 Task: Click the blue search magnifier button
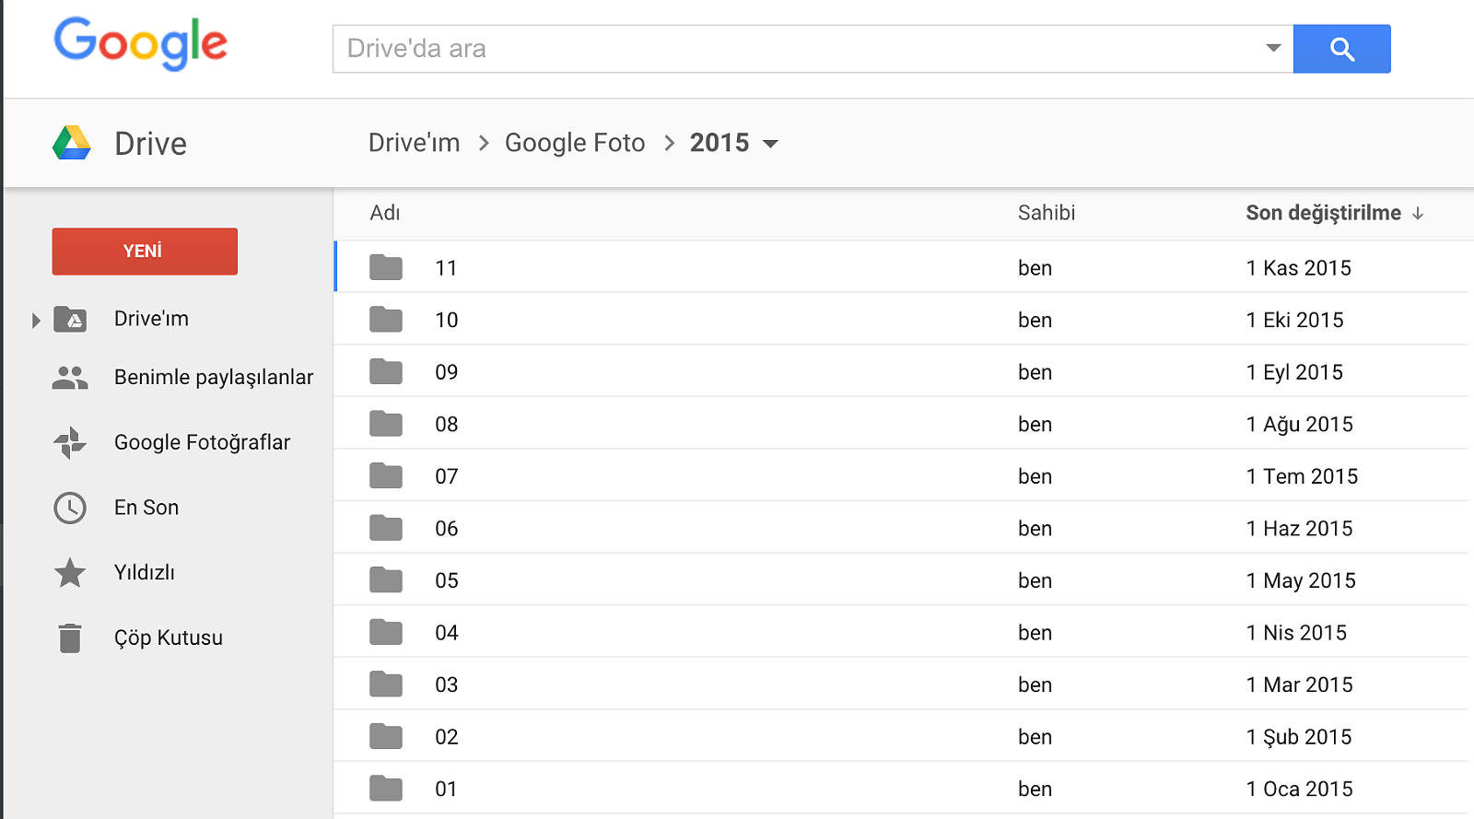pos(1341,49)
